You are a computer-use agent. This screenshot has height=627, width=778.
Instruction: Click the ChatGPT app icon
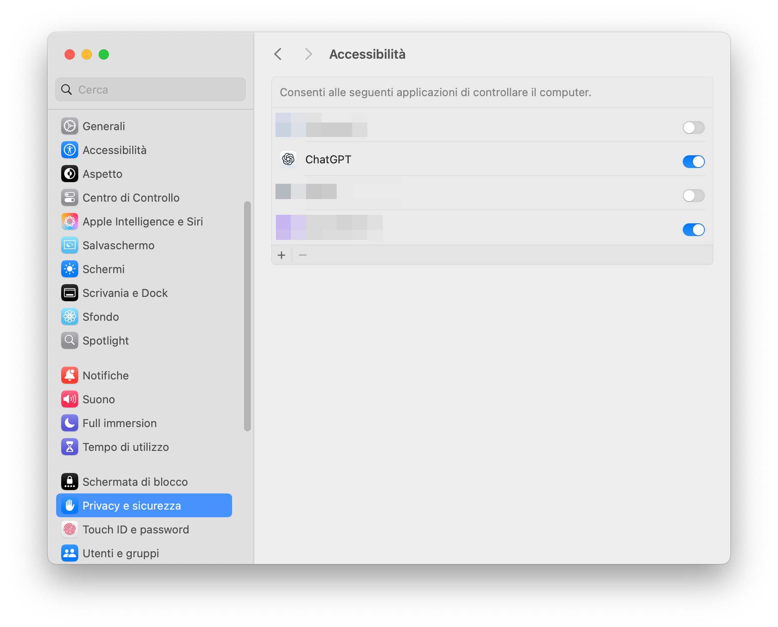pyautogui.click(x=288, y=160)
